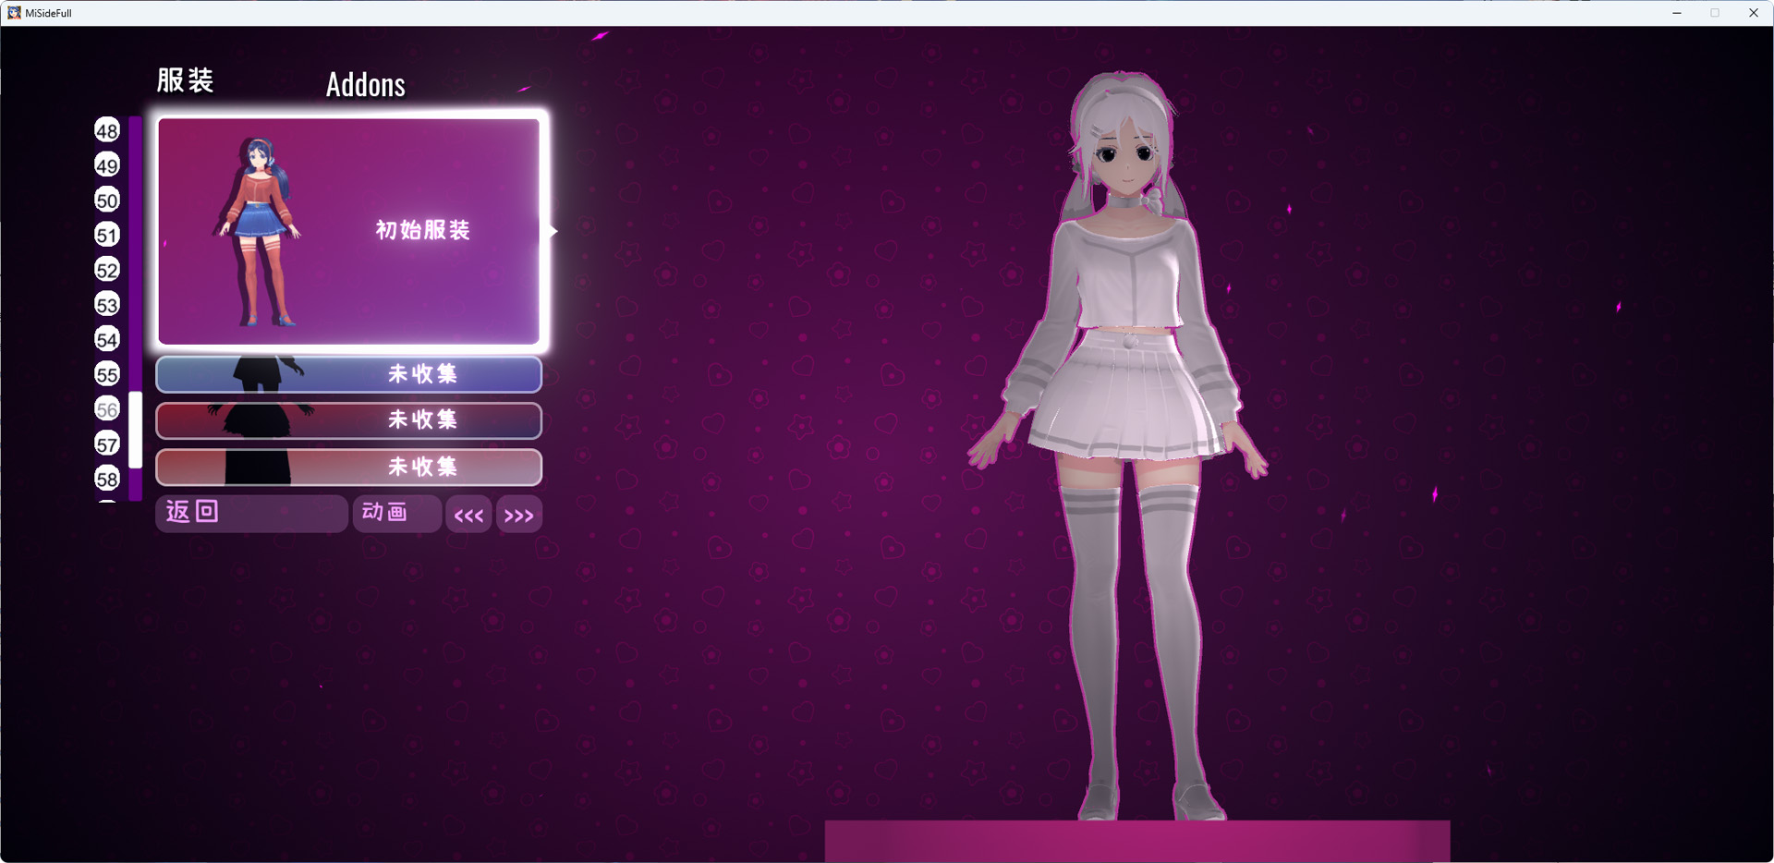Jump to page number 57
The image size is (1774, 863).
click(x=107, y=444)
